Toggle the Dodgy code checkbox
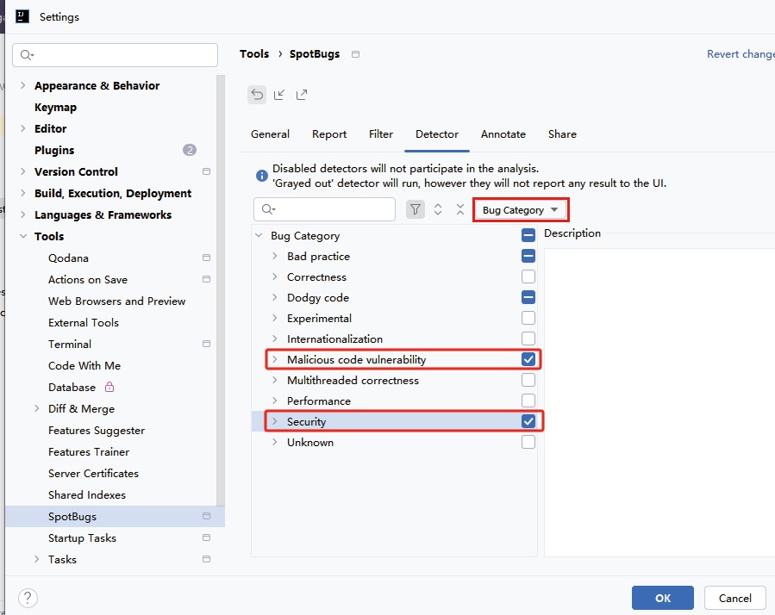 tap(528, 297)
